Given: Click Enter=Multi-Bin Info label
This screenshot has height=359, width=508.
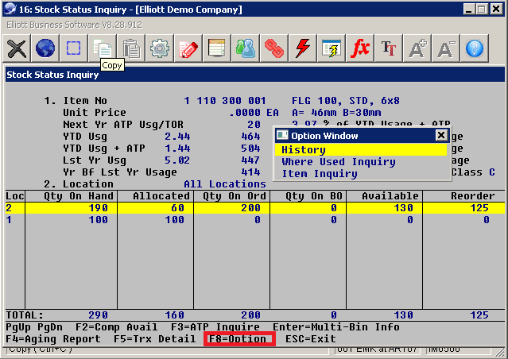Looking at the screenshot, I should point(336,327).
